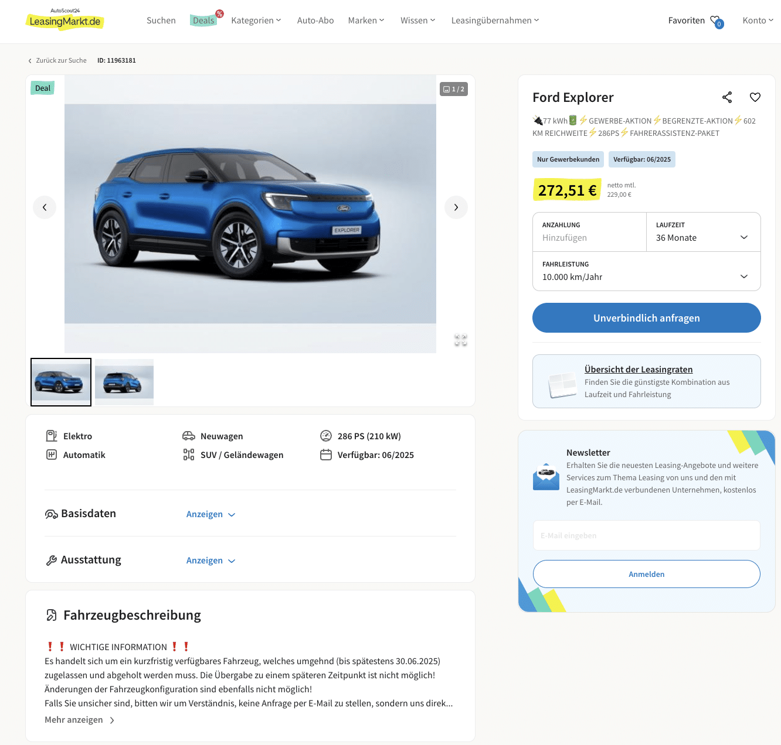Click the 229,00 € price text
Screen dimensions: 781x745
(x=619, y=194)
